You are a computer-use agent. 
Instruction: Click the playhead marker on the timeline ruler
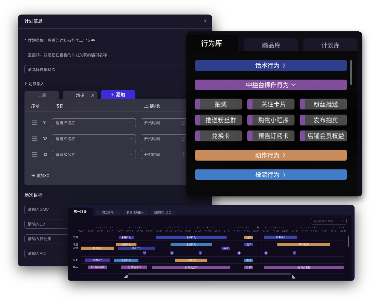tap(258, 227)
